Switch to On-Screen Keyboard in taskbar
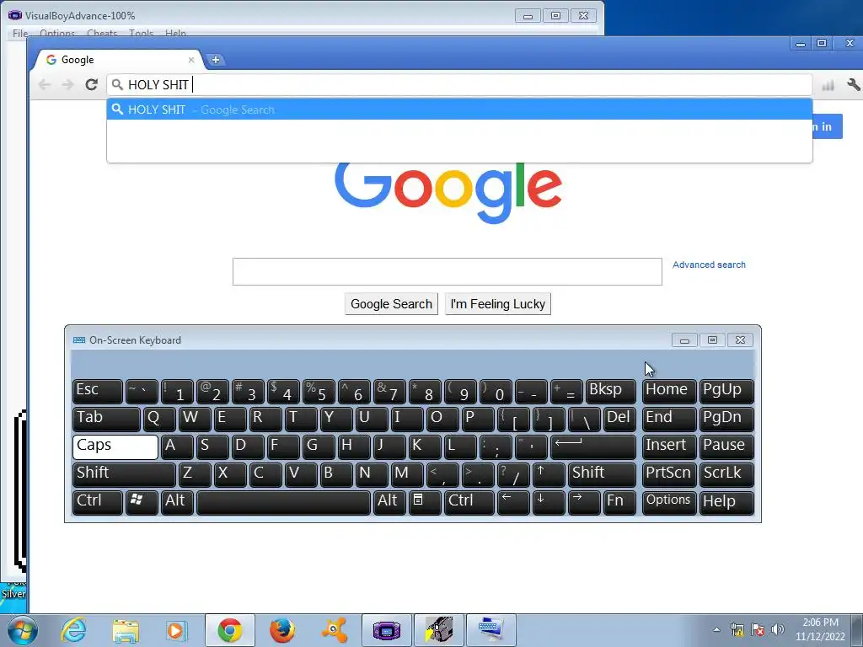The width and height of the screenshot is (863, 647). tap(491, 630)
